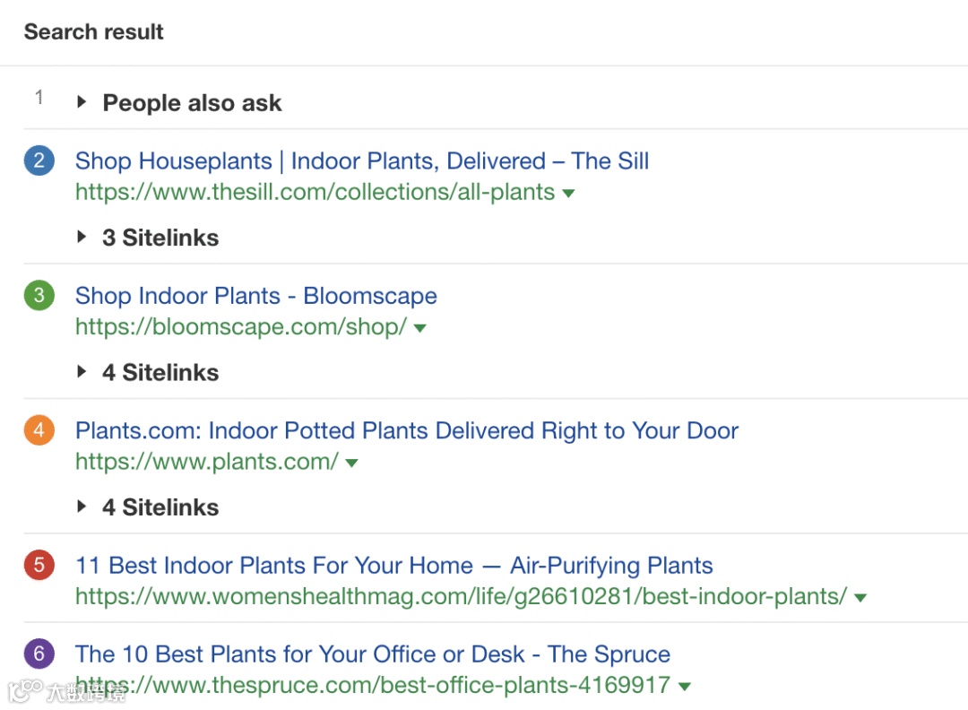Click the blue position 2 badge
The height and width of the screenshot is (710, 968).
[39, 161]
